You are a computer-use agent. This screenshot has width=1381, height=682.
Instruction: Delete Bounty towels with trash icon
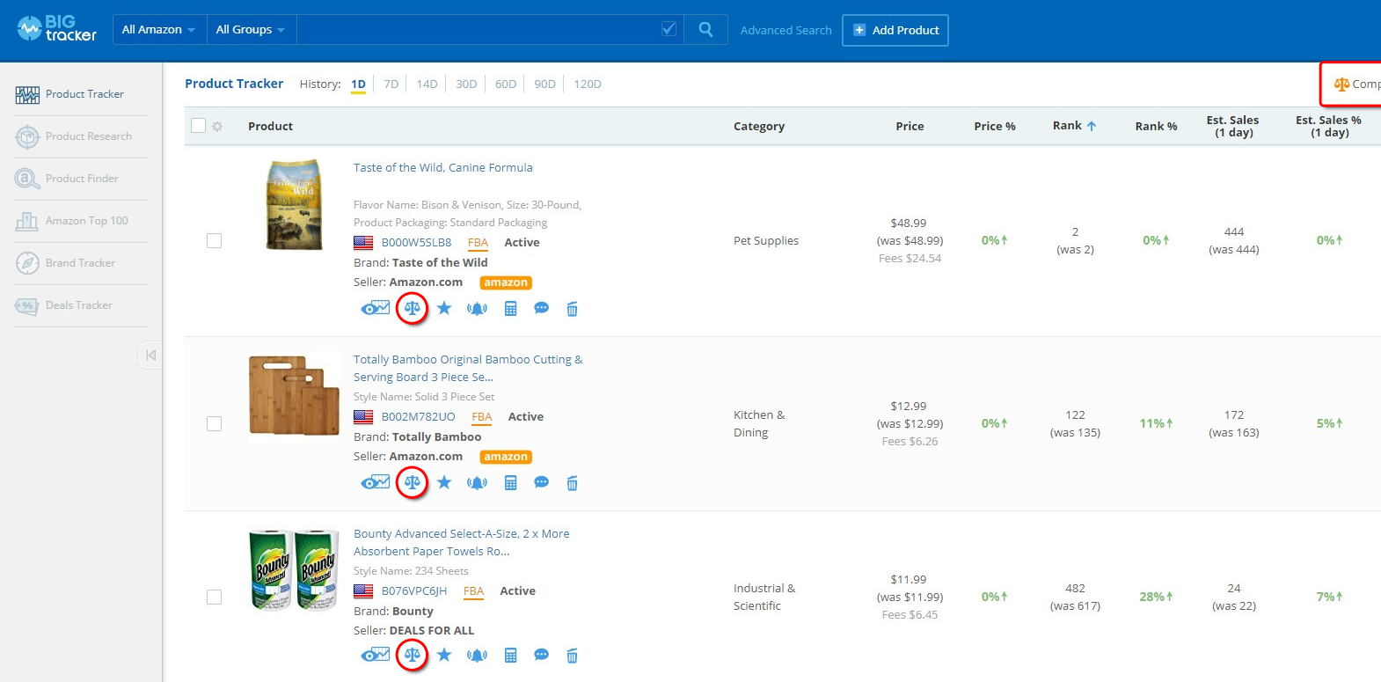click(572, 656)
